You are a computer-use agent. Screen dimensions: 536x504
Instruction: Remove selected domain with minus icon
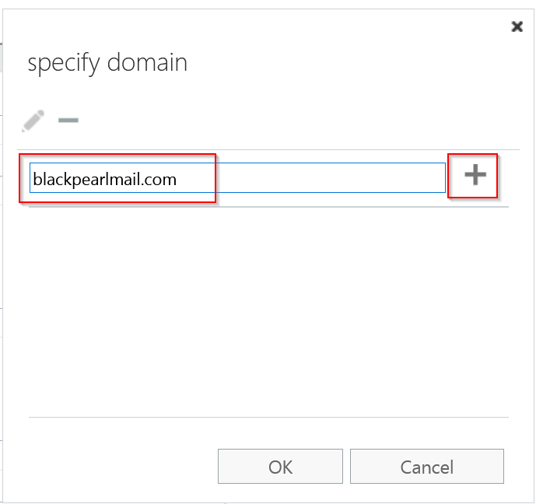[68, 121]
